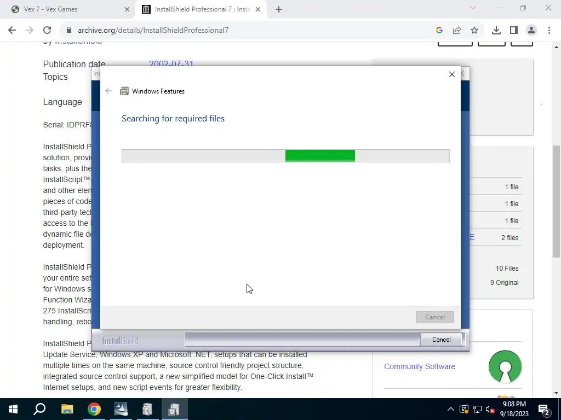Image resolution: width=561 pixels, height=420 pixels.
Task: Share this page using the share icon
Action: (x=457, y=31)
